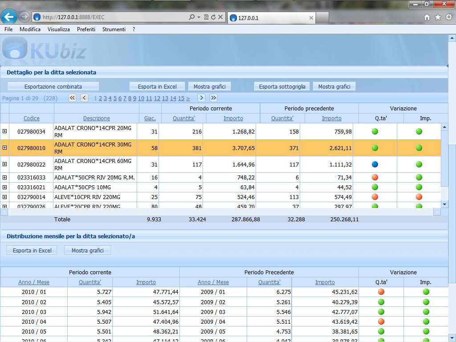Open browser home page icon
The image size is (456, 342).
[x=427, y=17]
